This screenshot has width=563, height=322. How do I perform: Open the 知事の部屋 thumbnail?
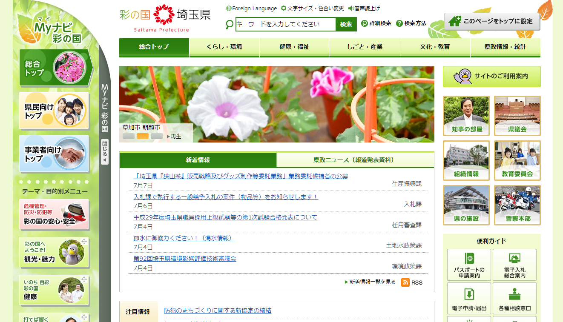466,116
